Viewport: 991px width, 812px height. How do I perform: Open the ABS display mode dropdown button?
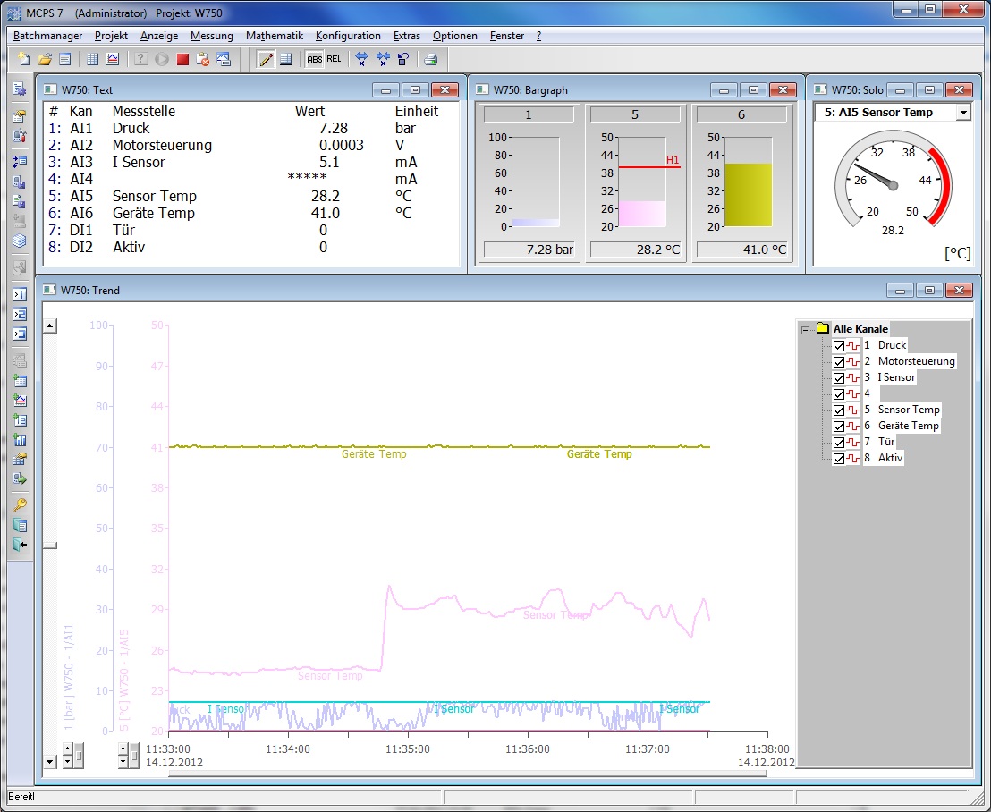(x=315, y=59)
